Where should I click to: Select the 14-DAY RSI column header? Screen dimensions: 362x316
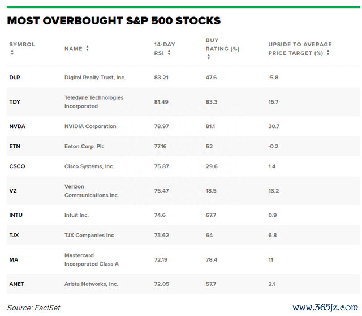pos(165,49)
